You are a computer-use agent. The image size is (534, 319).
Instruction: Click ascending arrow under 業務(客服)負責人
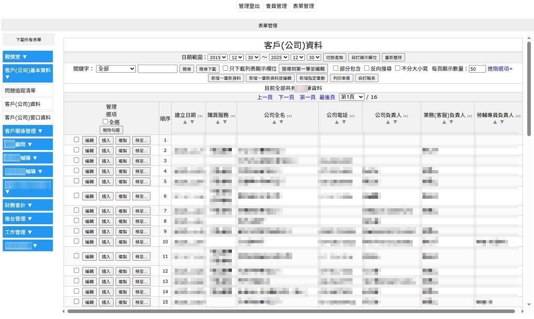coord(443,122)
